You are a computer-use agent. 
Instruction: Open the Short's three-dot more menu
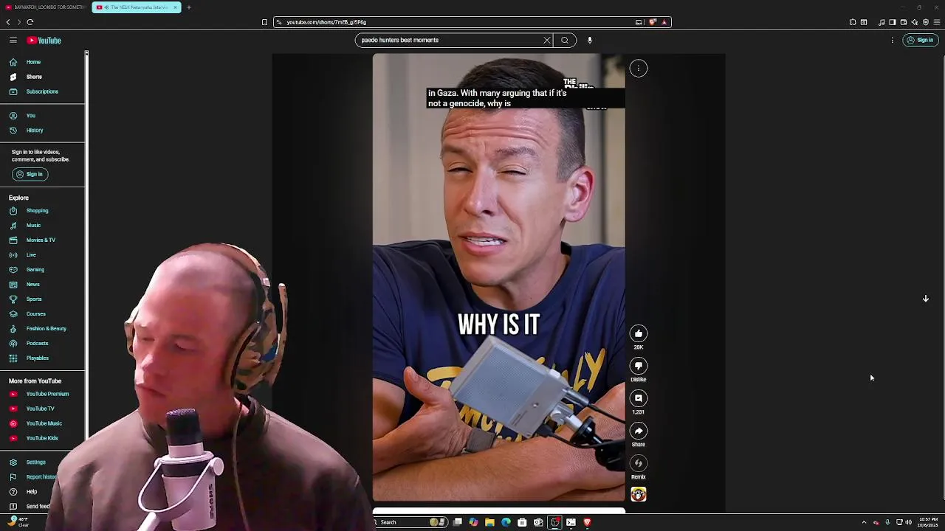pos(639,69)
